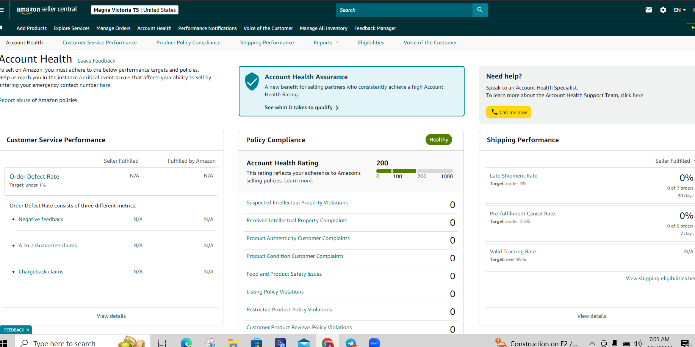Open the Valid Tracking Rate link
Image resolution: width=695 pixels, height=347 pixels.
pyautogui.click(x=513, y=251)
